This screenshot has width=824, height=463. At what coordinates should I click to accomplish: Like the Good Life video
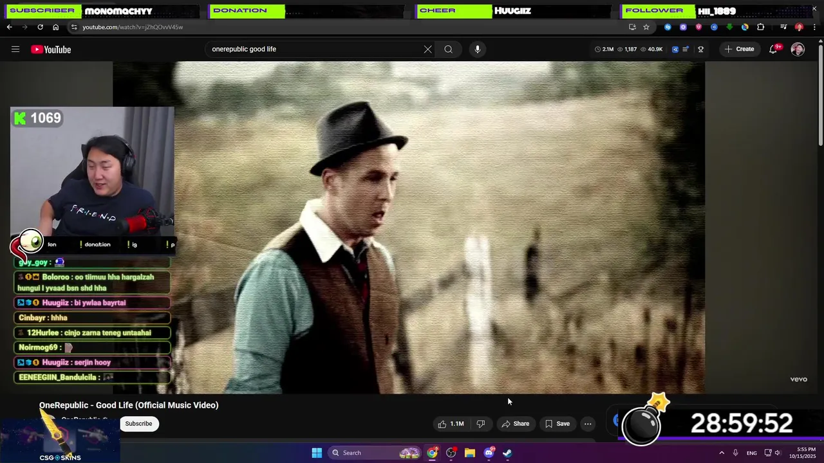[451, 424]
